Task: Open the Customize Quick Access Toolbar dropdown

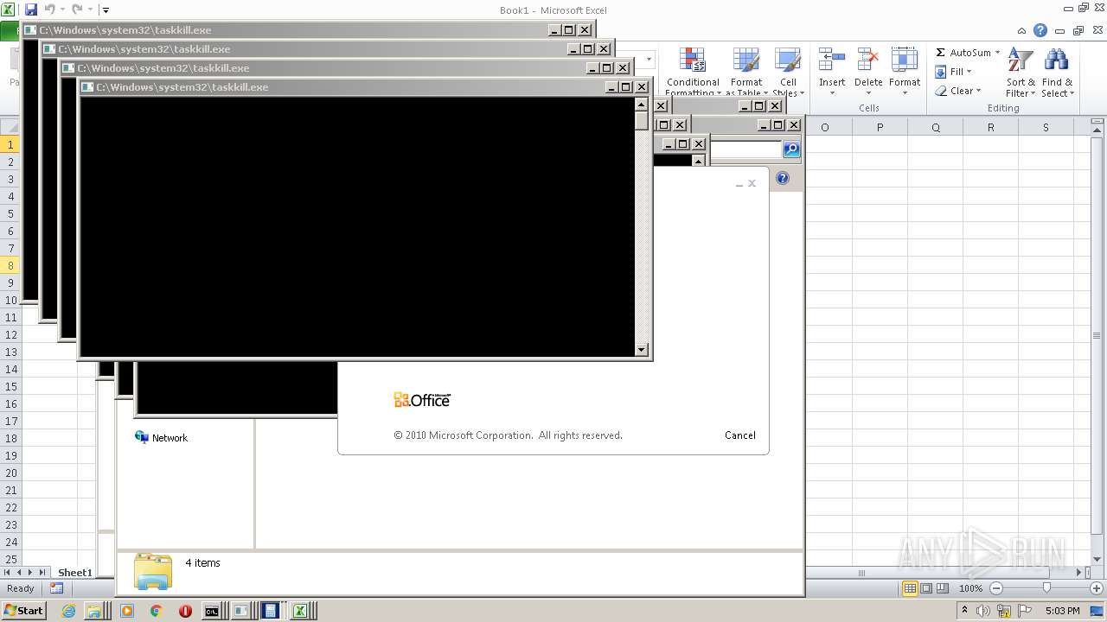Action: (106, 10)
